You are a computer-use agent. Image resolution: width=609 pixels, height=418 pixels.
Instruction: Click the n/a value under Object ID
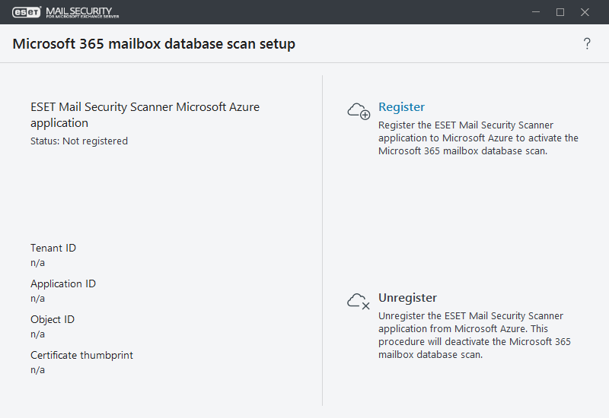pos(37,334)
